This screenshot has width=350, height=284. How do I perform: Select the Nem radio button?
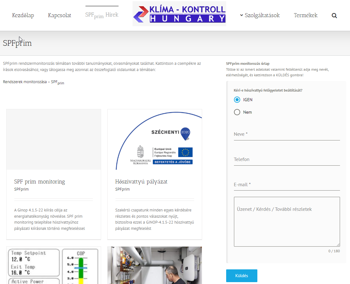[237, 112]
